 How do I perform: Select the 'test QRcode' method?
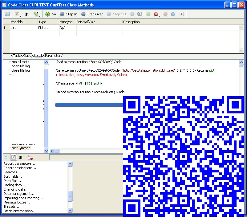[21, 148]
